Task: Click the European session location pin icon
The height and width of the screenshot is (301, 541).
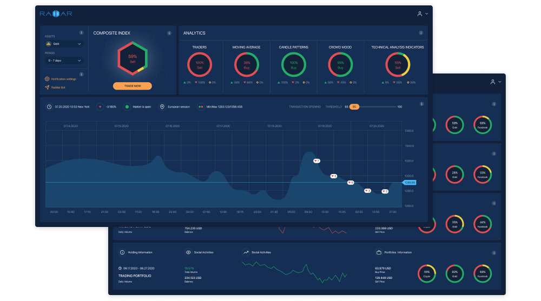Action: coord(161,107)
